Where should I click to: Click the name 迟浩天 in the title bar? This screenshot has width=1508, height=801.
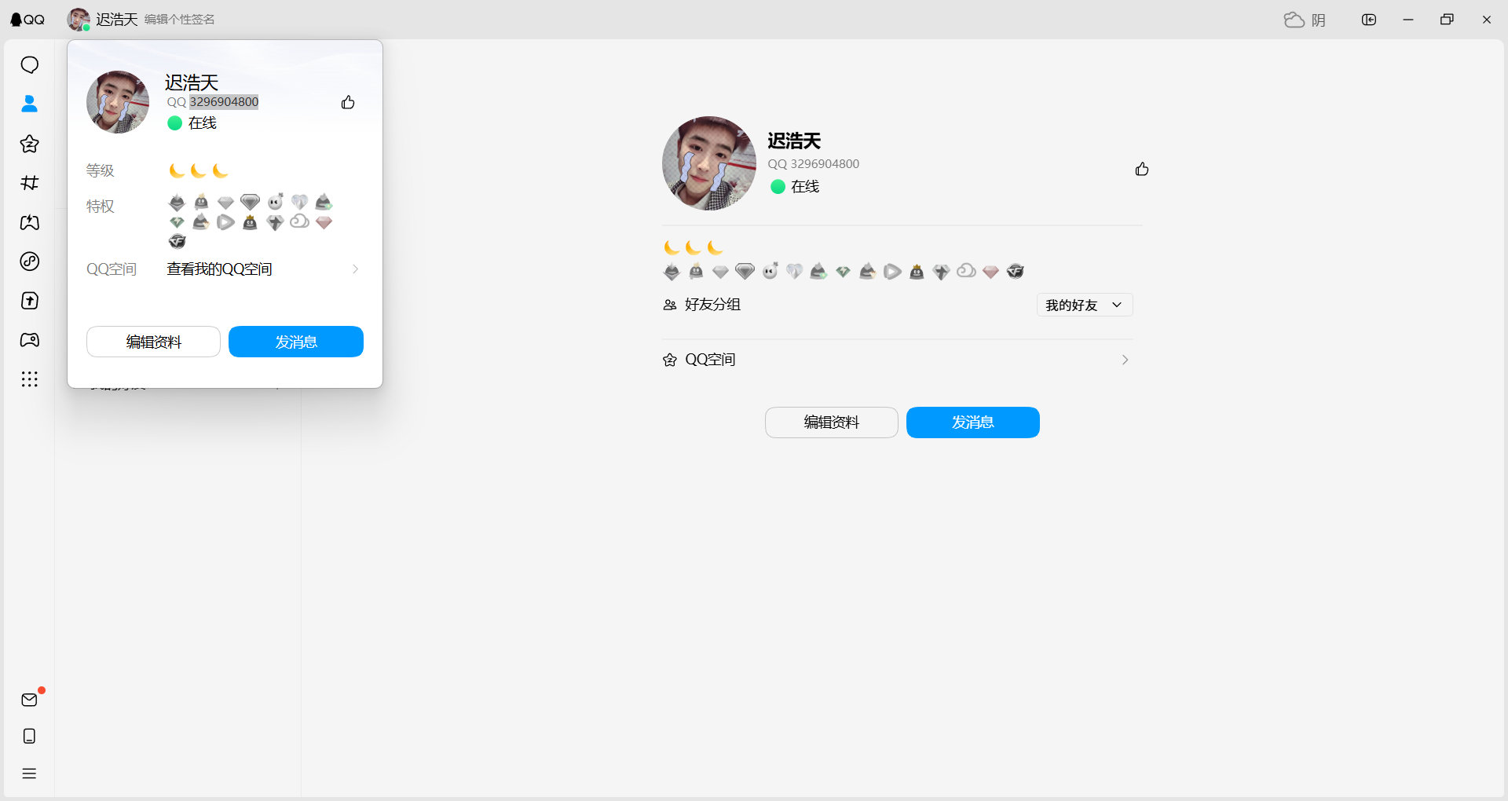tap(117, 20)
